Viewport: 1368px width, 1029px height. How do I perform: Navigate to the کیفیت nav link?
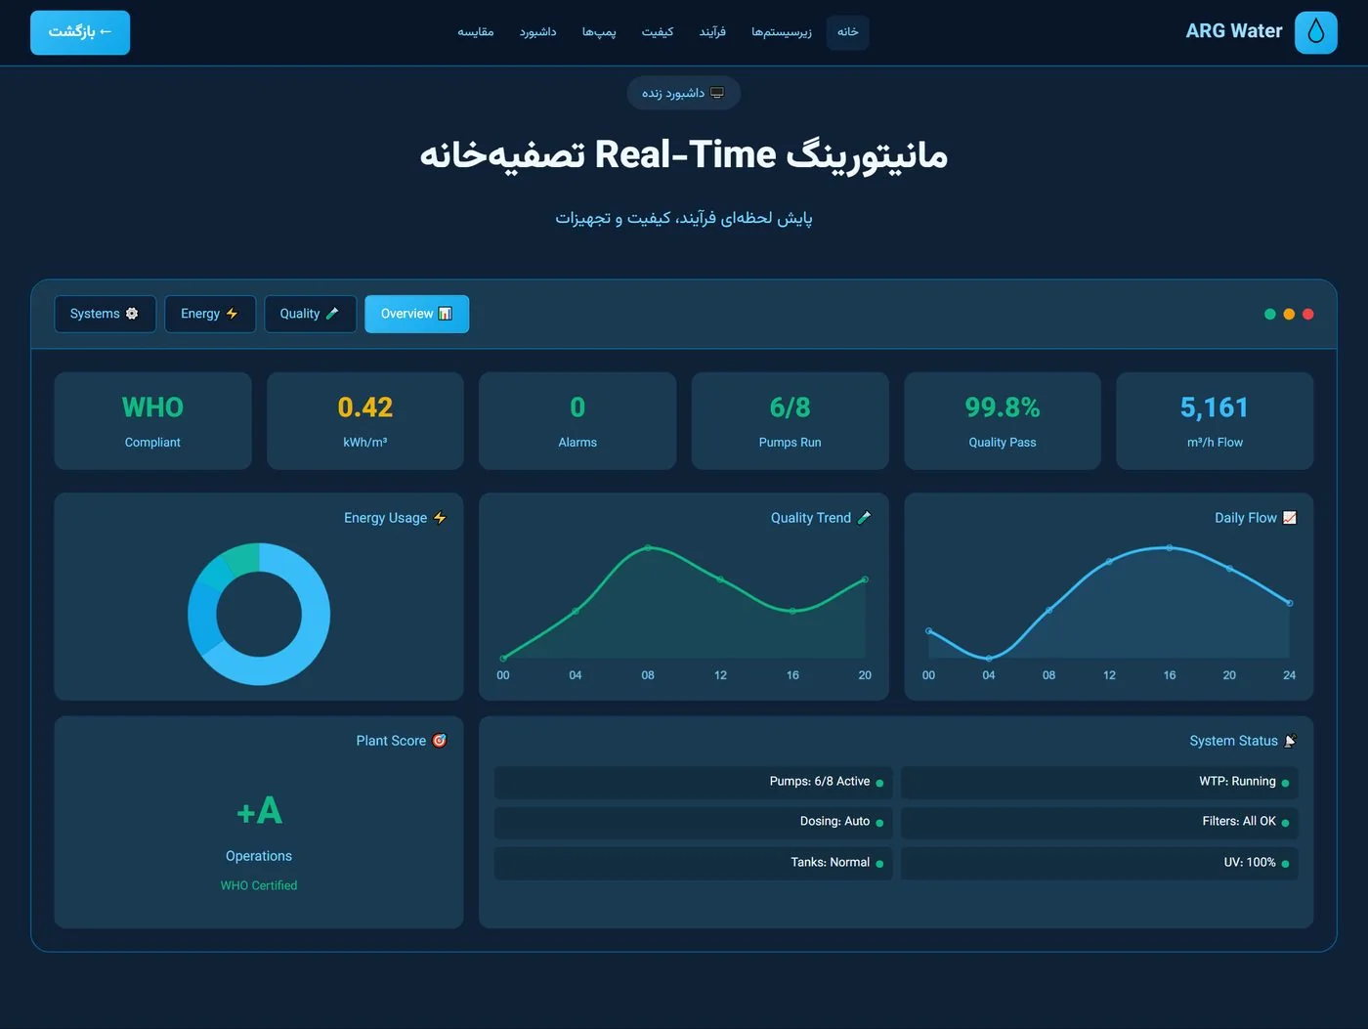[658, 32]
